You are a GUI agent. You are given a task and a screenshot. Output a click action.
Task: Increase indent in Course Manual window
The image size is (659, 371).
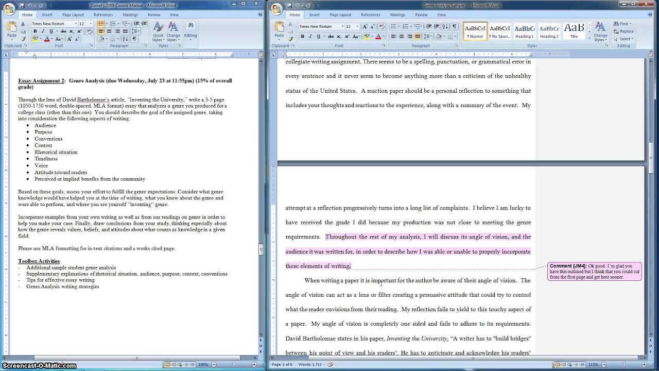coord(144,24)
